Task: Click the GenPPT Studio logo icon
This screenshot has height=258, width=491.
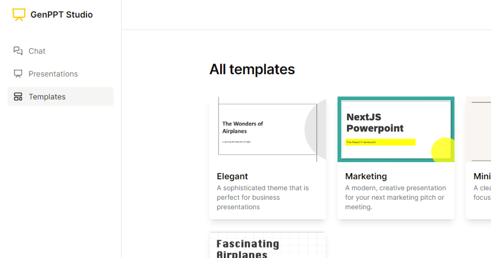Action: tap(19, 15)
